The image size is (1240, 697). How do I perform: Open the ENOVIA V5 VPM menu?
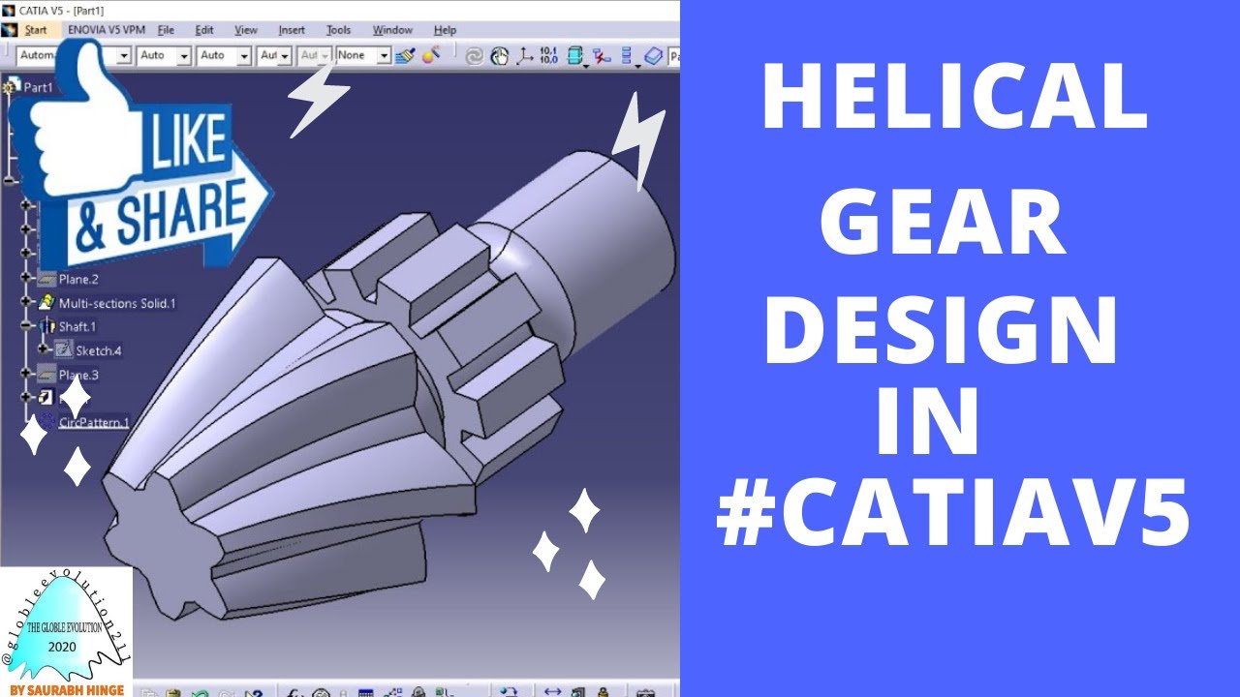pyautogui.click(x=107, y=30)
